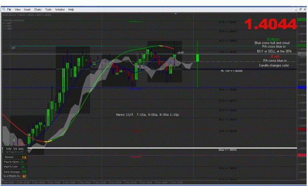Click the Spread value 1.6
The height and width of the screenshot is (186, 308).
(x=24, y=157)
